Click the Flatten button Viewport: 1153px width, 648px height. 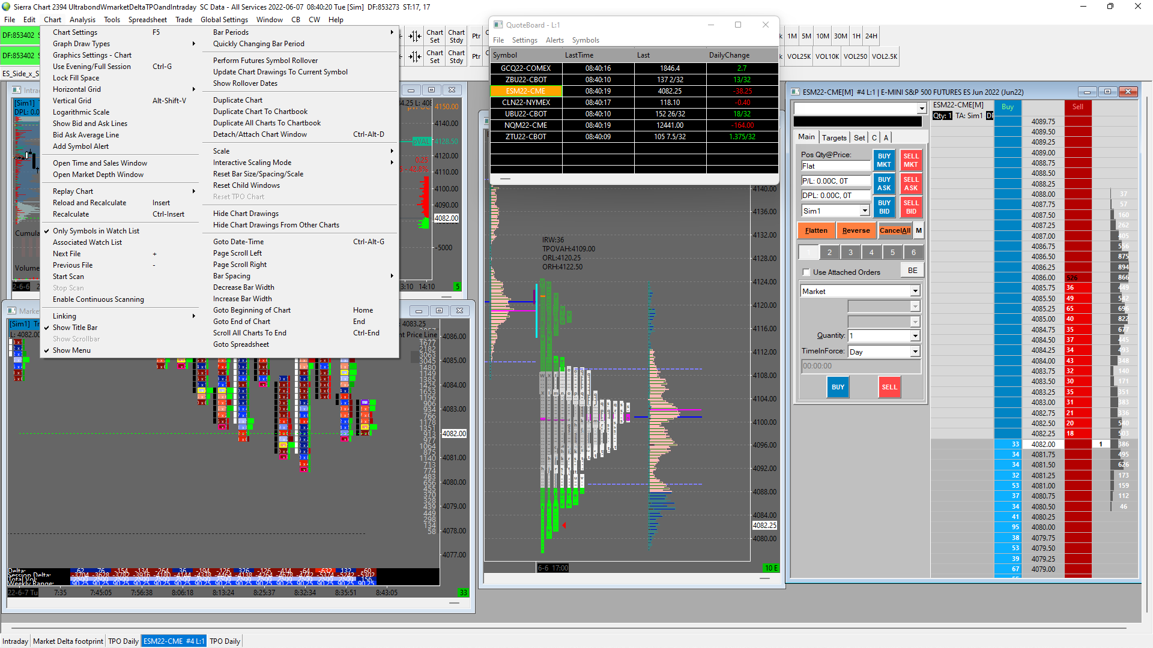click(816, 230)
